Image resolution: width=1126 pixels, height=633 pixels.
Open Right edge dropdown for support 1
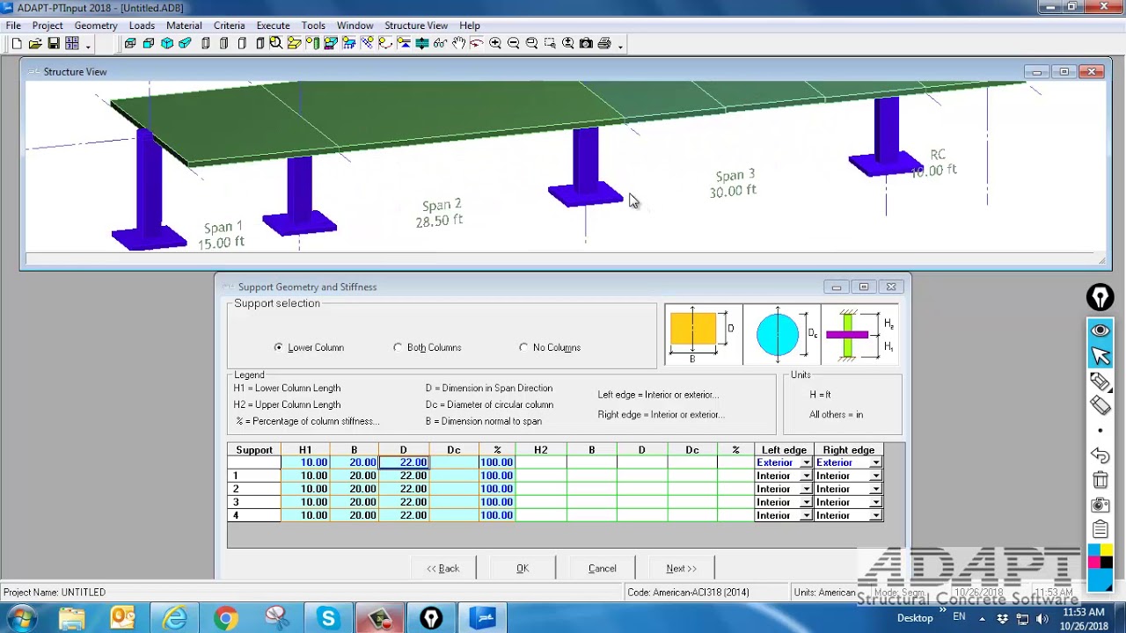[876, 476]
